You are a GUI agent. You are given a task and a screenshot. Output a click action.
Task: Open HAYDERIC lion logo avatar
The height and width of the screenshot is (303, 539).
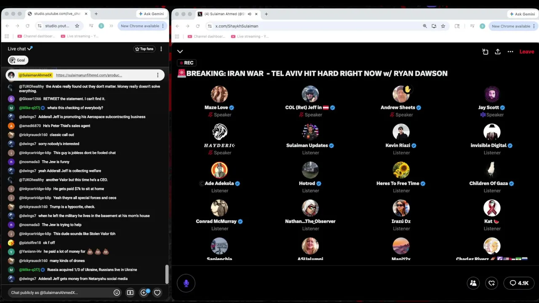(219, 132)
